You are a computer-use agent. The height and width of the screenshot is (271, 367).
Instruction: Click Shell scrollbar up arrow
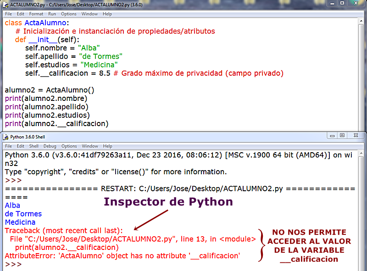pos(361,153)
